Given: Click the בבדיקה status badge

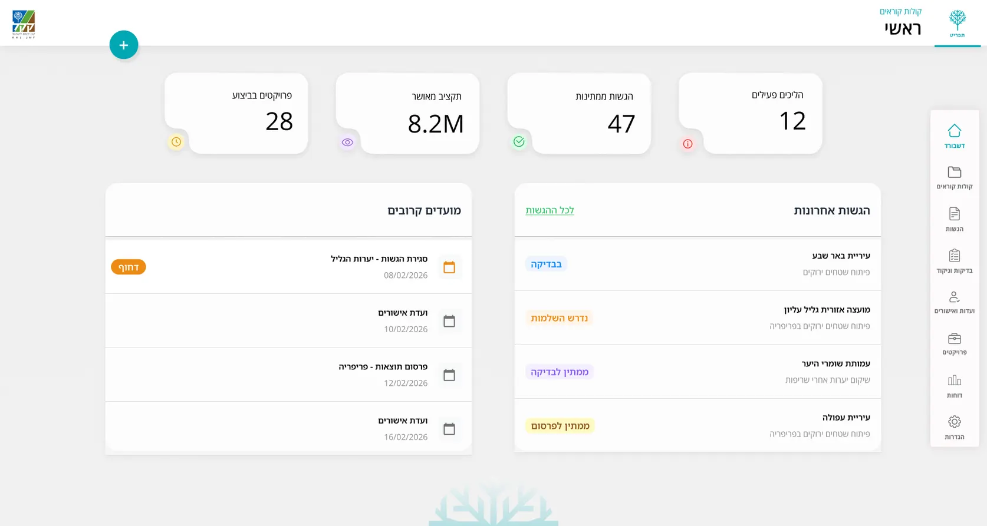Looking at the screenshot, I should (546, 264).
